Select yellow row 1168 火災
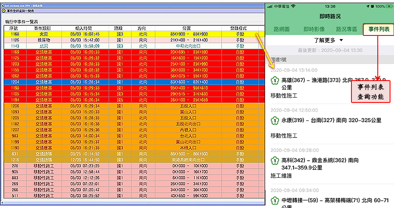 click(133, 34)
